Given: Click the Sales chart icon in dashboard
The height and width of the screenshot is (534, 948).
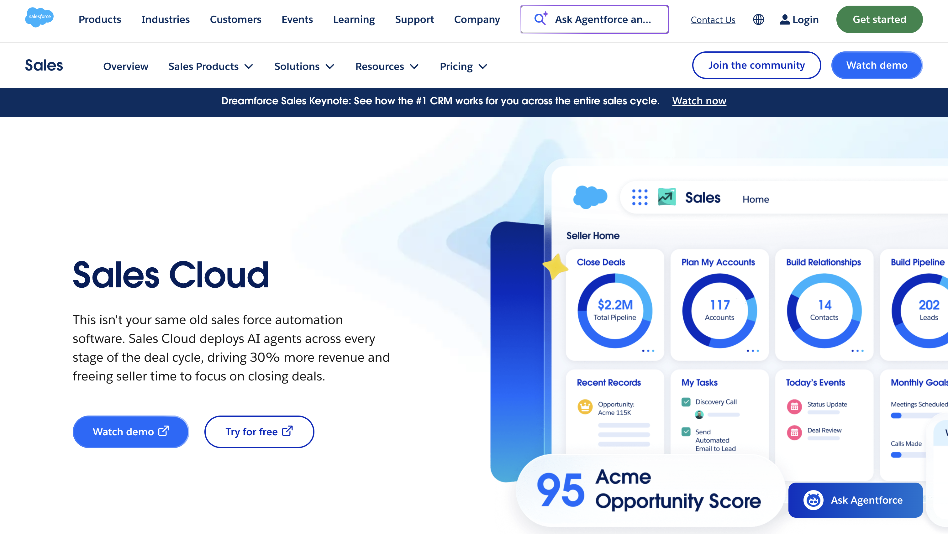Looking at the screenshot, I should [x=667, y=197].
